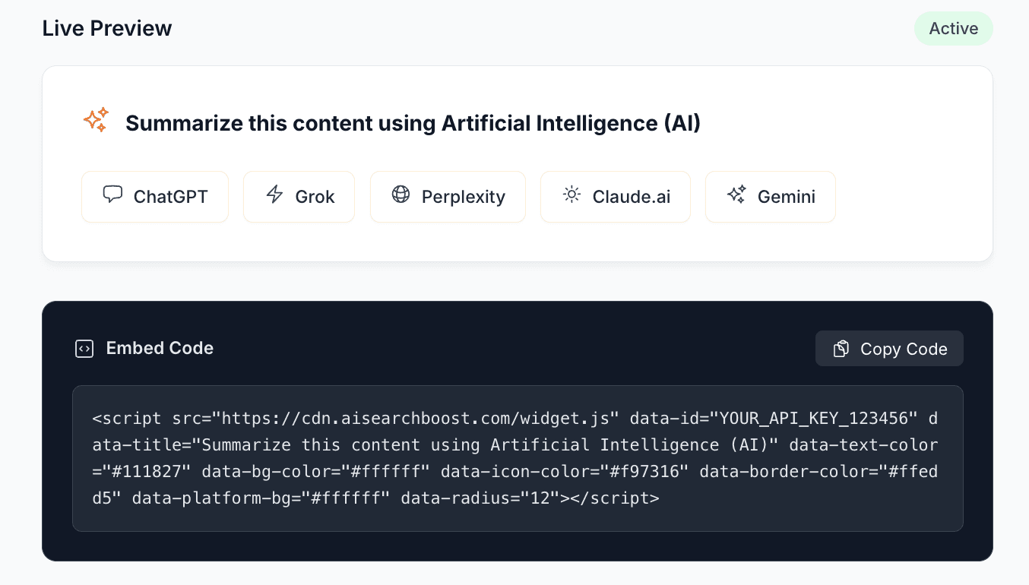Viewport: 1029px width, 585px height.
Task: Click the Perplexity globe icon
Action: coord(401,195)
